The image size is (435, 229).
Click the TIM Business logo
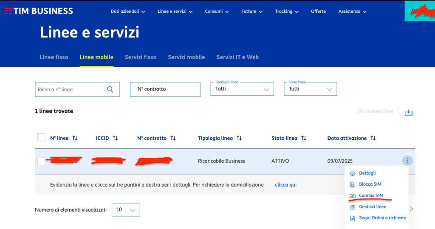pyautogui.click(x=39, y=11)
